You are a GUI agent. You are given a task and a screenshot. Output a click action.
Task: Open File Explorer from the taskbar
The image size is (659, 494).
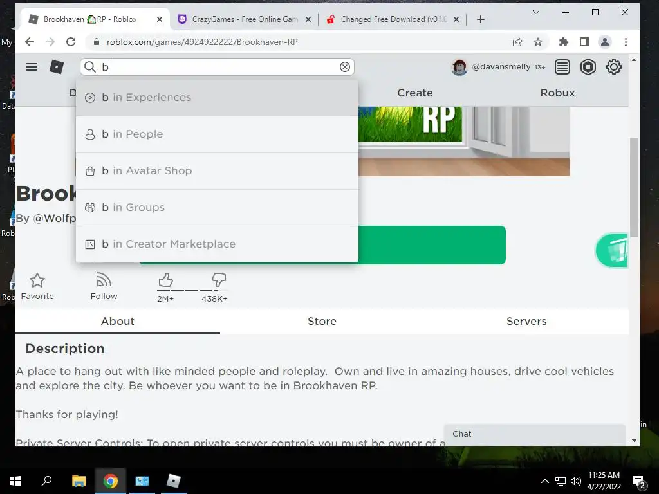coord(79,481)
